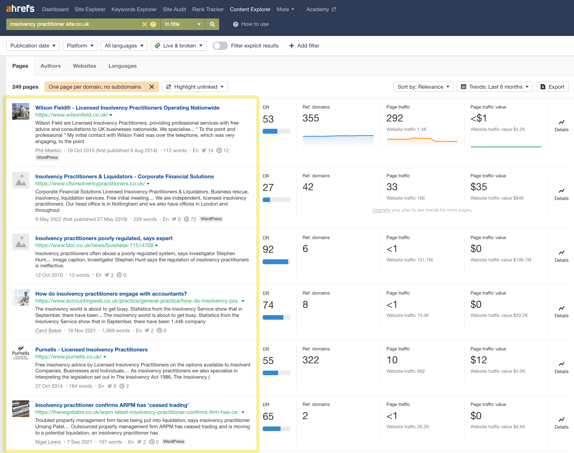The image size is (574, 453).
Task: Open the Purnells Licensed Insolvency Practitioners result
Action: tap(91, 349)
